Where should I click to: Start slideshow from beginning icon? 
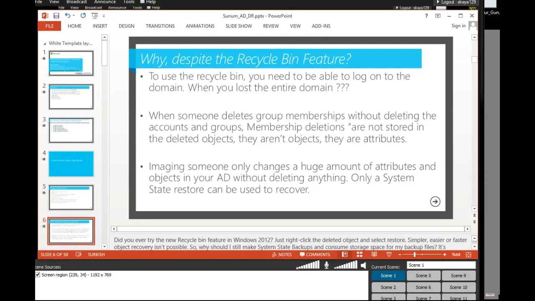click(x=94, y=16)
